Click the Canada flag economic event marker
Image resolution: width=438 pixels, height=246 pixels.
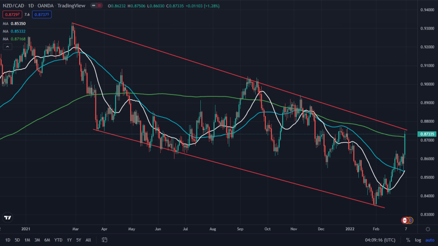(404, 220)
